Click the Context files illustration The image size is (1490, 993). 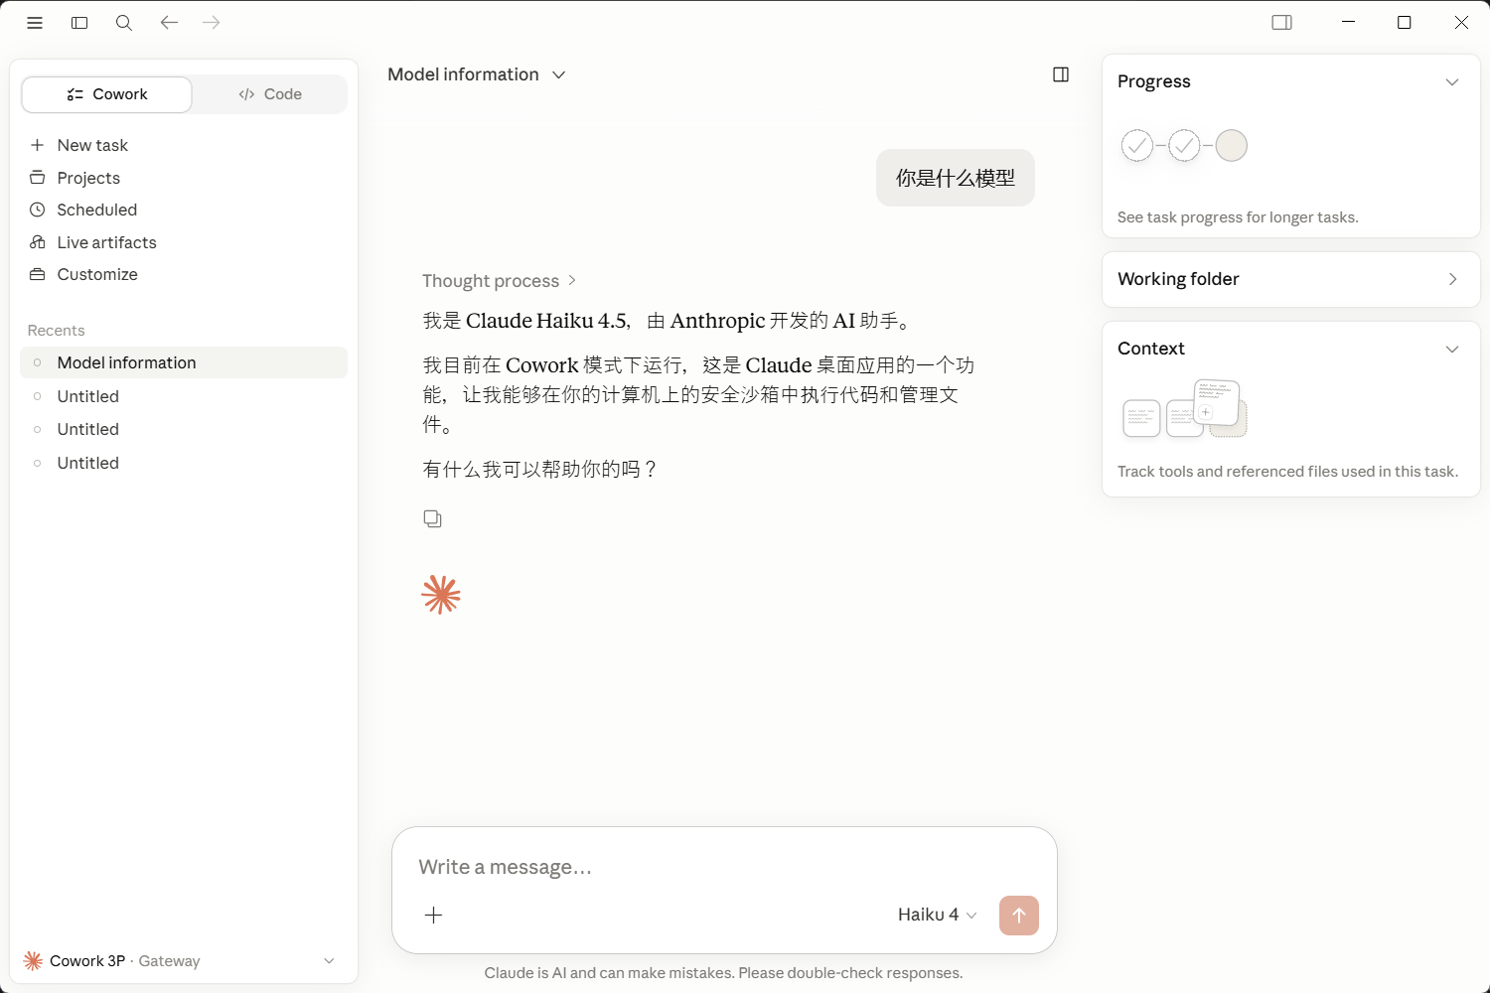(1184, 408)
